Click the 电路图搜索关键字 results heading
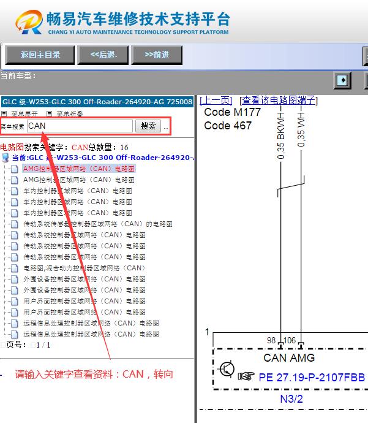The height and width of the screenshot is (423, 368). click(64, 147)
